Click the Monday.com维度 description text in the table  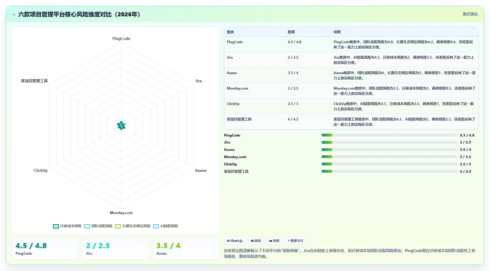coord(404,91)
